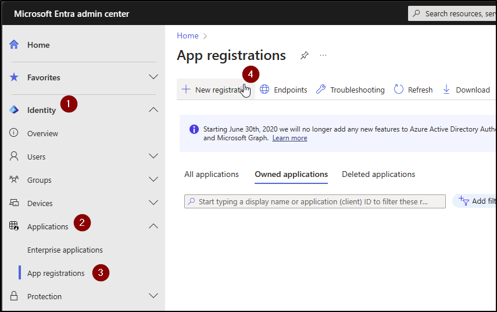Click the Endpoints label in toolbar
Screen dimensions: 497x312
[x=290, y=90]
